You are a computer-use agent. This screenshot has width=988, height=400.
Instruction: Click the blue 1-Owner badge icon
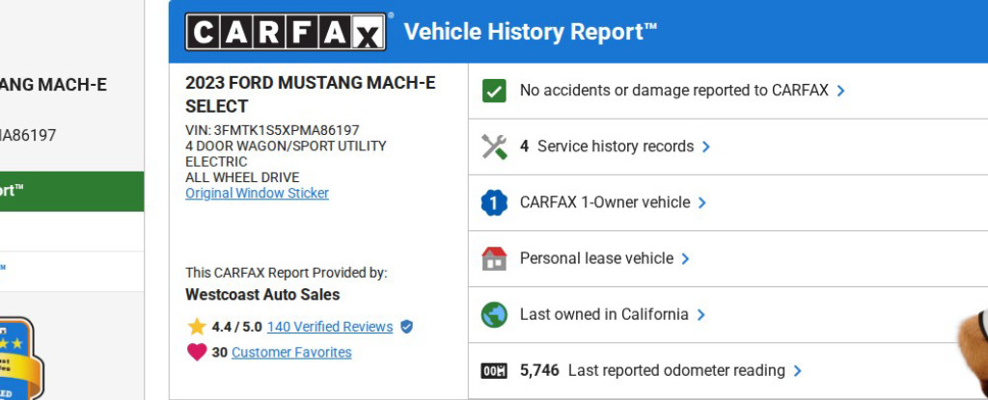pos(494,202)
